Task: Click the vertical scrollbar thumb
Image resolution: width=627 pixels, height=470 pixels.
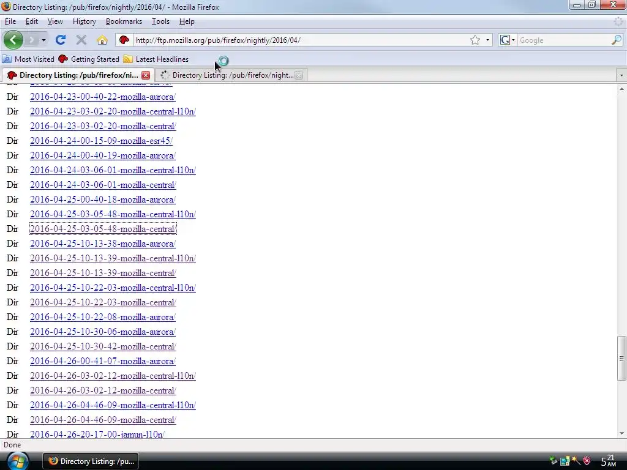Action: point(621,359)
